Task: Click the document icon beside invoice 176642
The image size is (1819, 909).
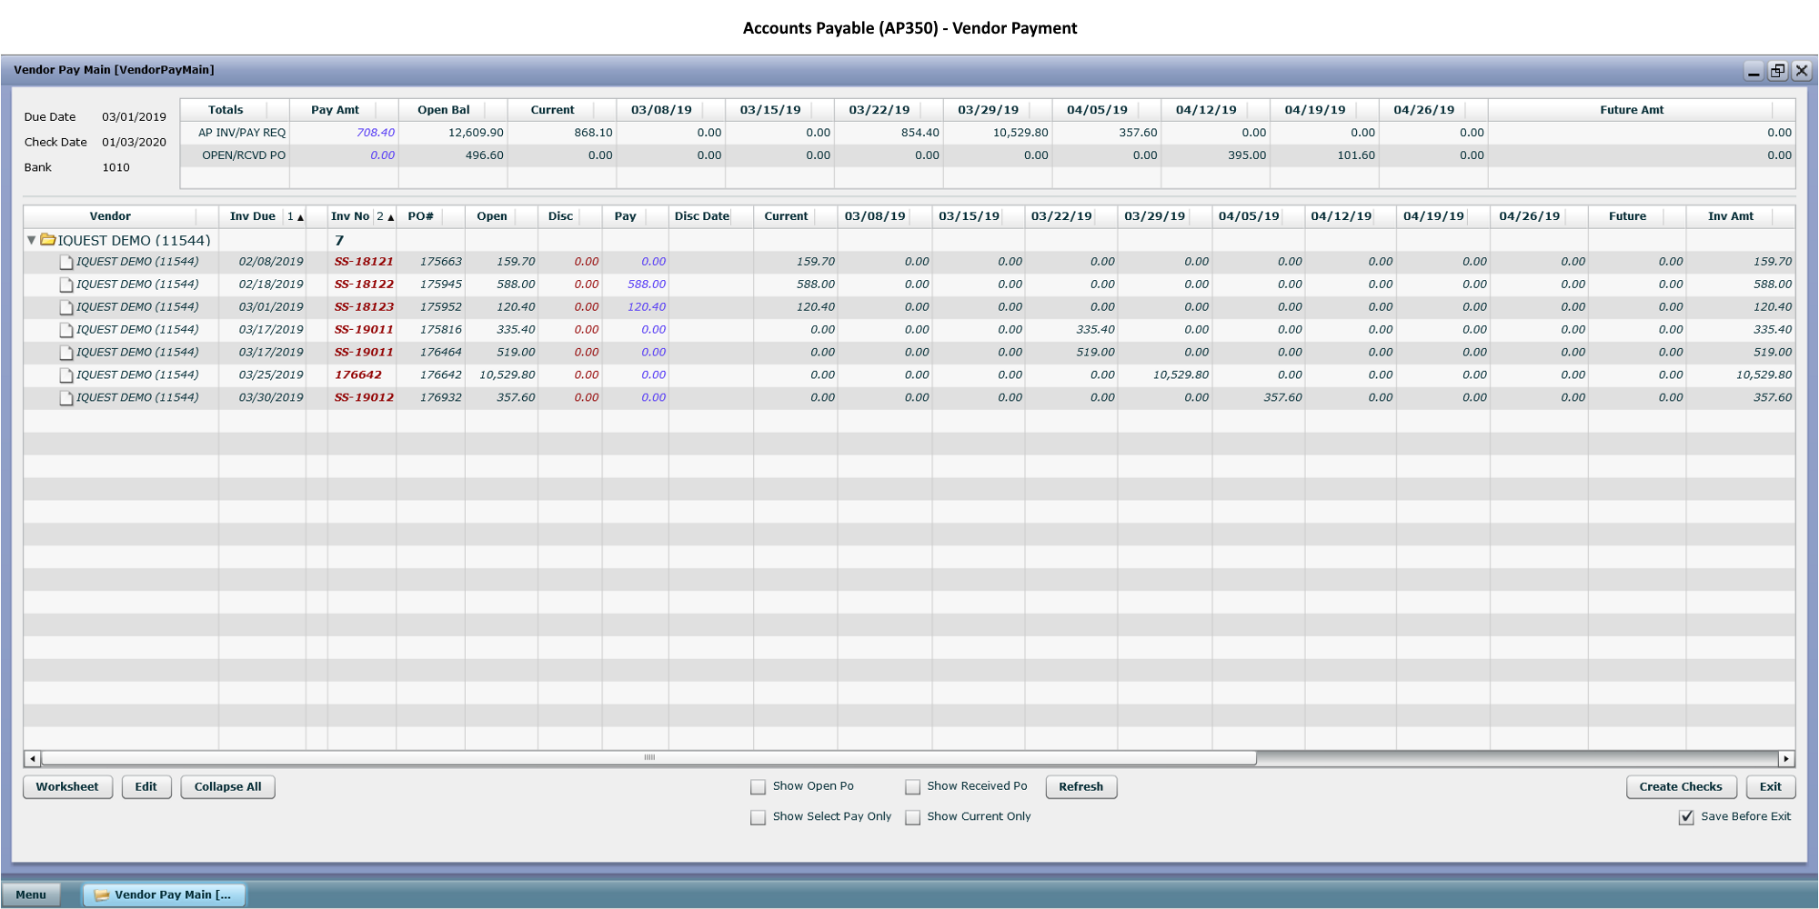Action: point(65,375)
